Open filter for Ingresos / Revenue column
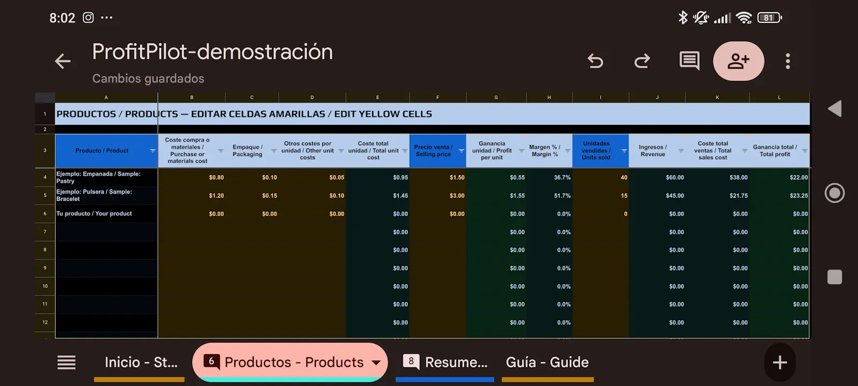Screen dimensions: 858x386 [681, 151]
